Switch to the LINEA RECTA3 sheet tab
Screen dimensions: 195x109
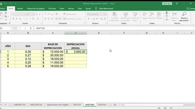(x=36, y=105)
